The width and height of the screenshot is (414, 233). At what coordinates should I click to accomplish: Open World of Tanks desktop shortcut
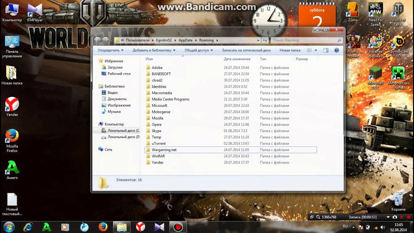tap(398, 14)
